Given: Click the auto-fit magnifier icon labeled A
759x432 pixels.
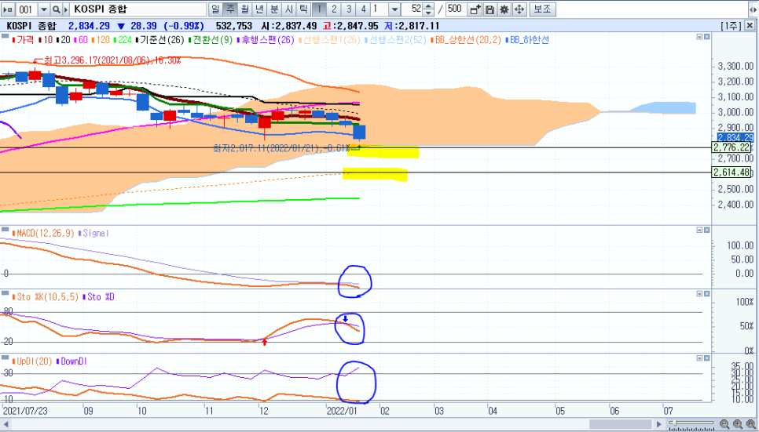Looking at the screenshot, I should tap(751, 424).
